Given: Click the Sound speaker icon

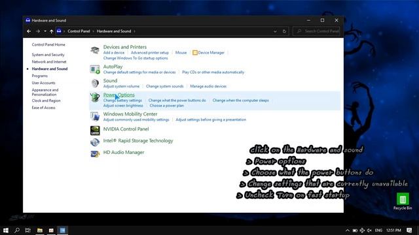Looking at the screenshot, I should click(x=95, y=84).
